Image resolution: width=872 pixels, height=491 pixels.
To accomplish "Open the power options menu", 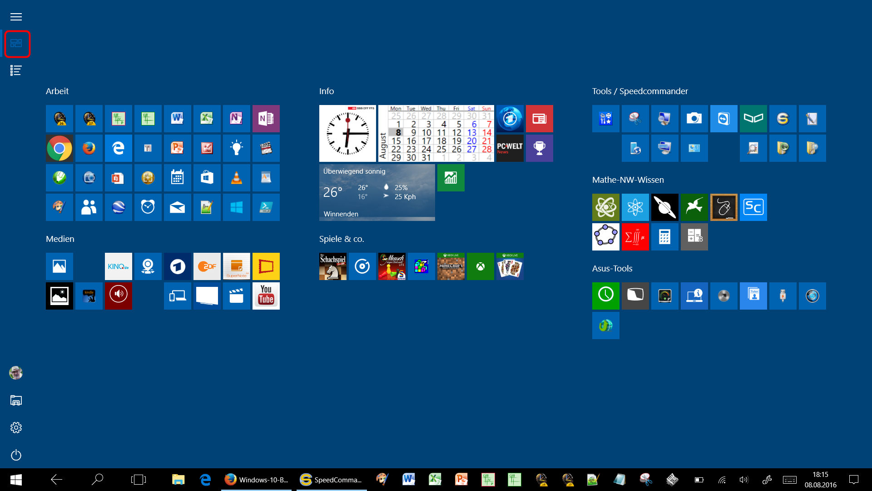I will (16, 455).
